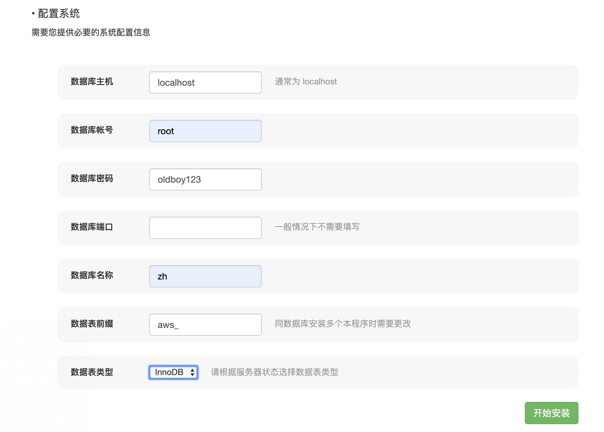
Task: Click the hint text 通常为 localhost
Action: pyautogui.click(x=306, y=81)
